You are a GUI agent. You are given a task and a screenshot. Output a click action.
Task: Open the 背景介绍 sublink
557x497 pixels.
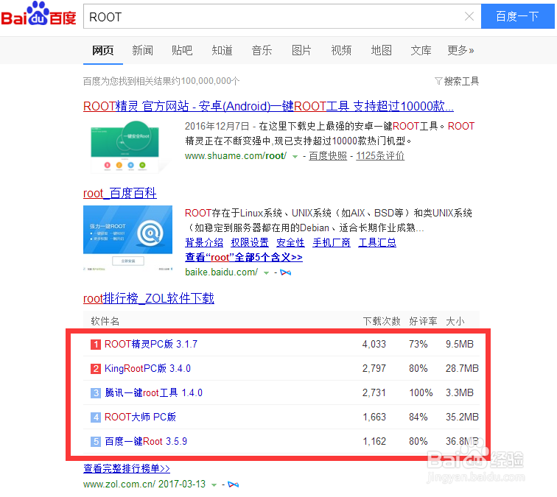[x=204, y=242]
